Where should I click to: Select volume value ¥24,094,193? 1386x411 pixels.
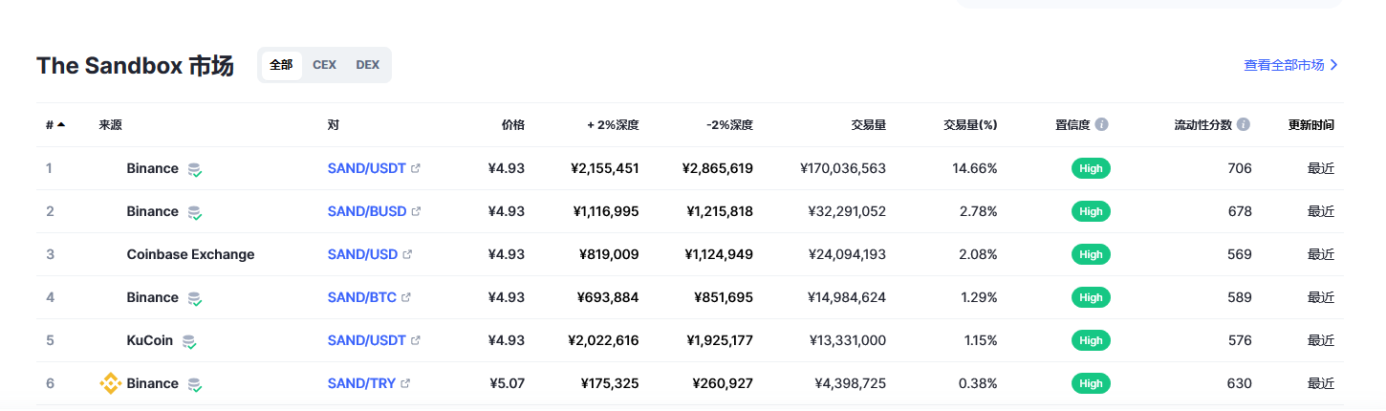tap(847, 254)
